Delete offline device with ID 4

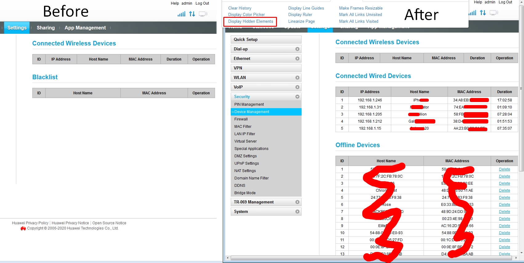pyautogui.click(x=504, y=190)
